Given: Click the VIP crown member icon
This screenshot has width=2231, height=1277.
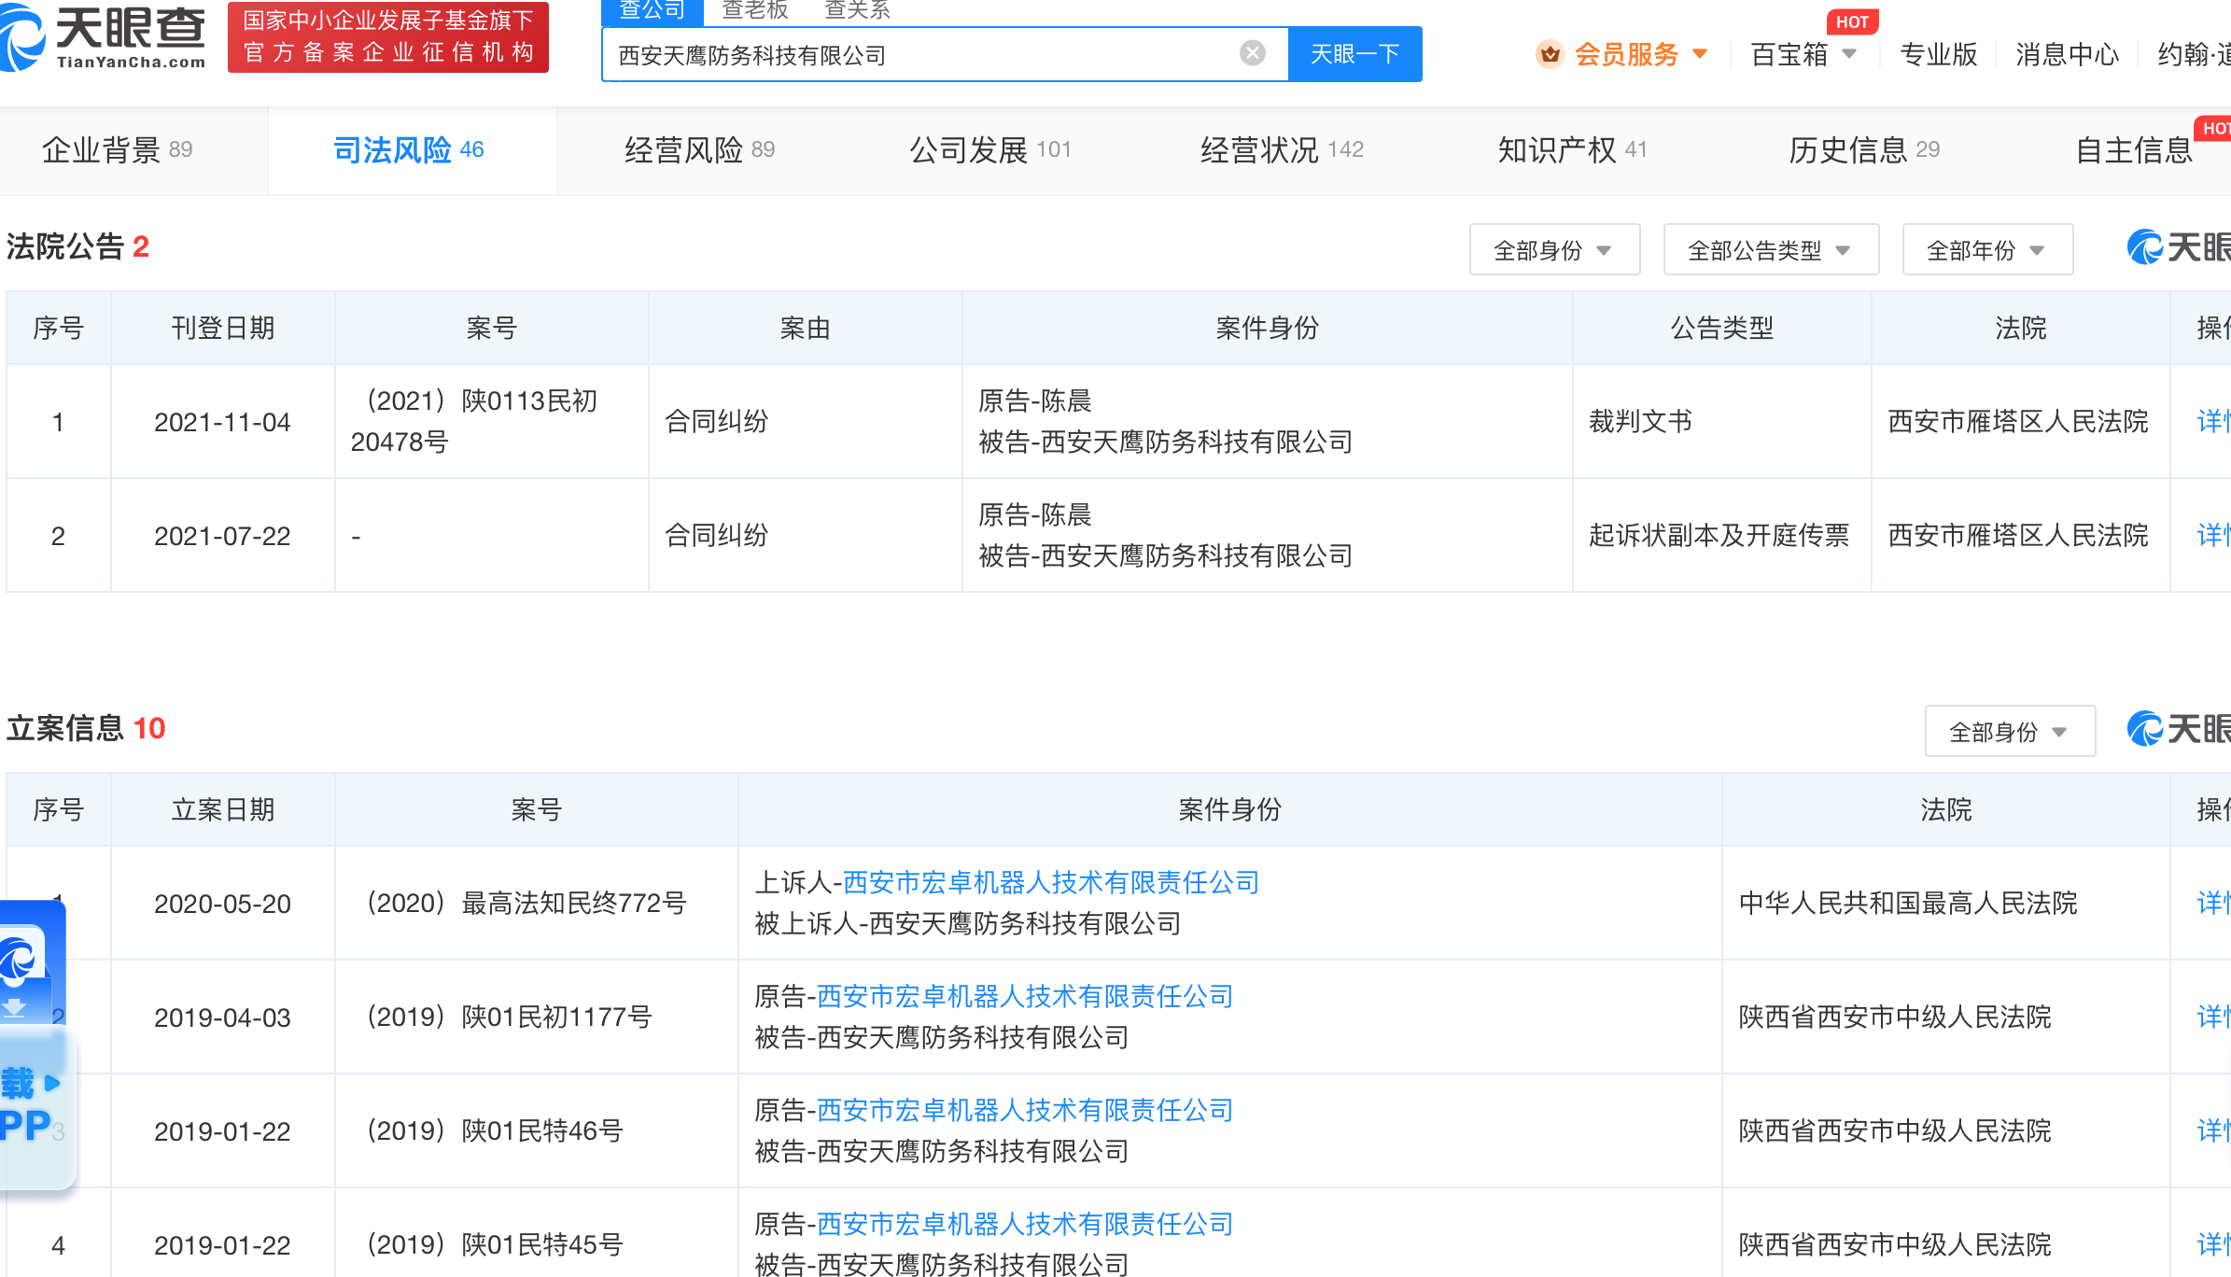Looking at the screenshot, I should (x=1550, y=54).
